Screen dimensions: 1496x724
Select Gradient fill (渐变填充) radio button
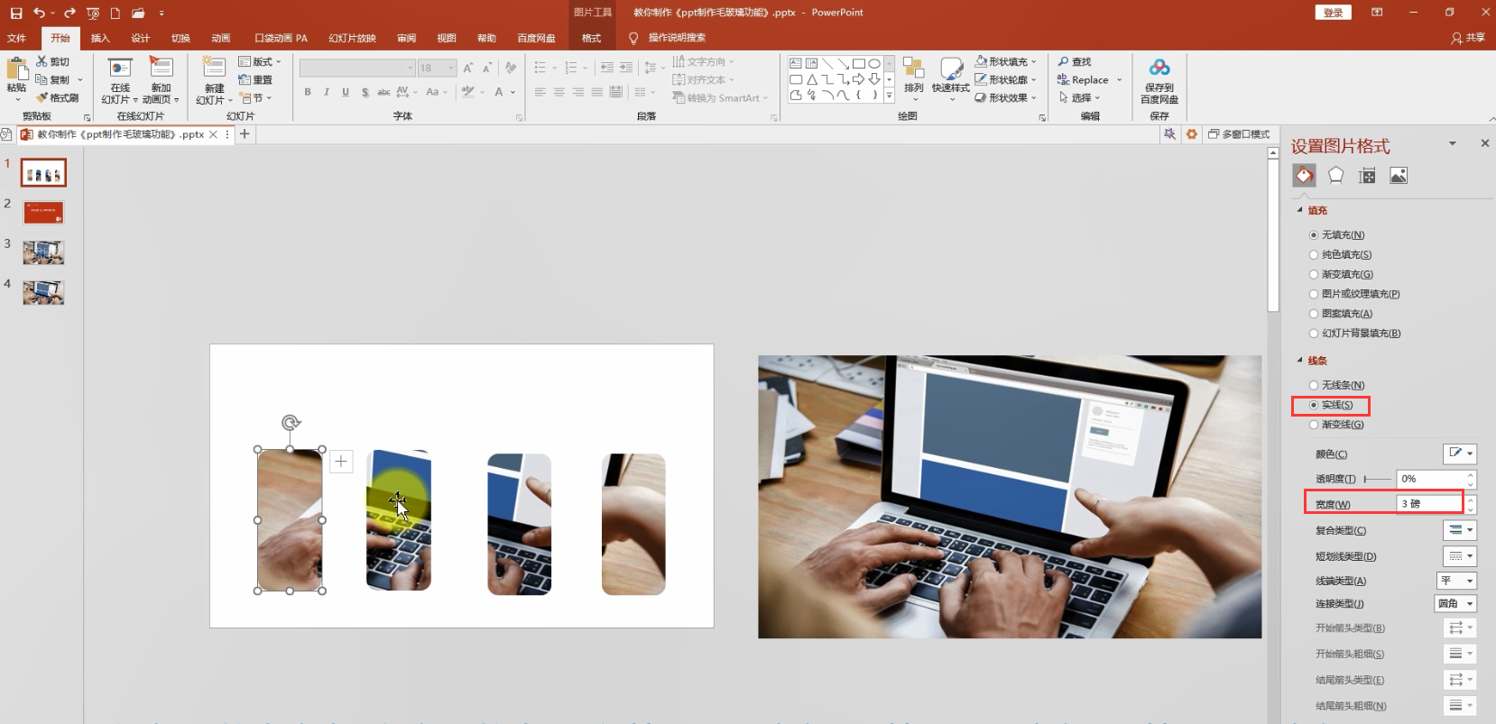point(1314,274)
